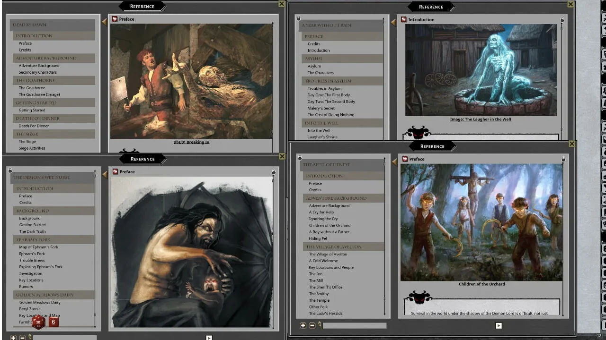Close the A Year Without Rain reference window
This screenshot has width=606, height=340.
tap(571, 4)
